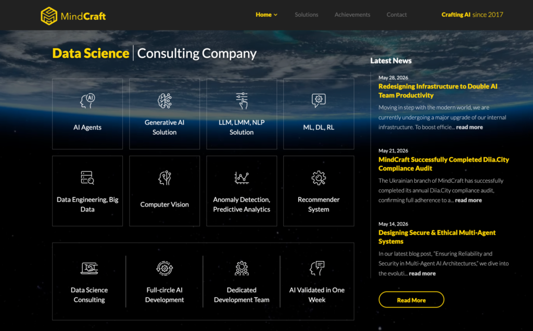Open the Home navigation item

[263, 15]
